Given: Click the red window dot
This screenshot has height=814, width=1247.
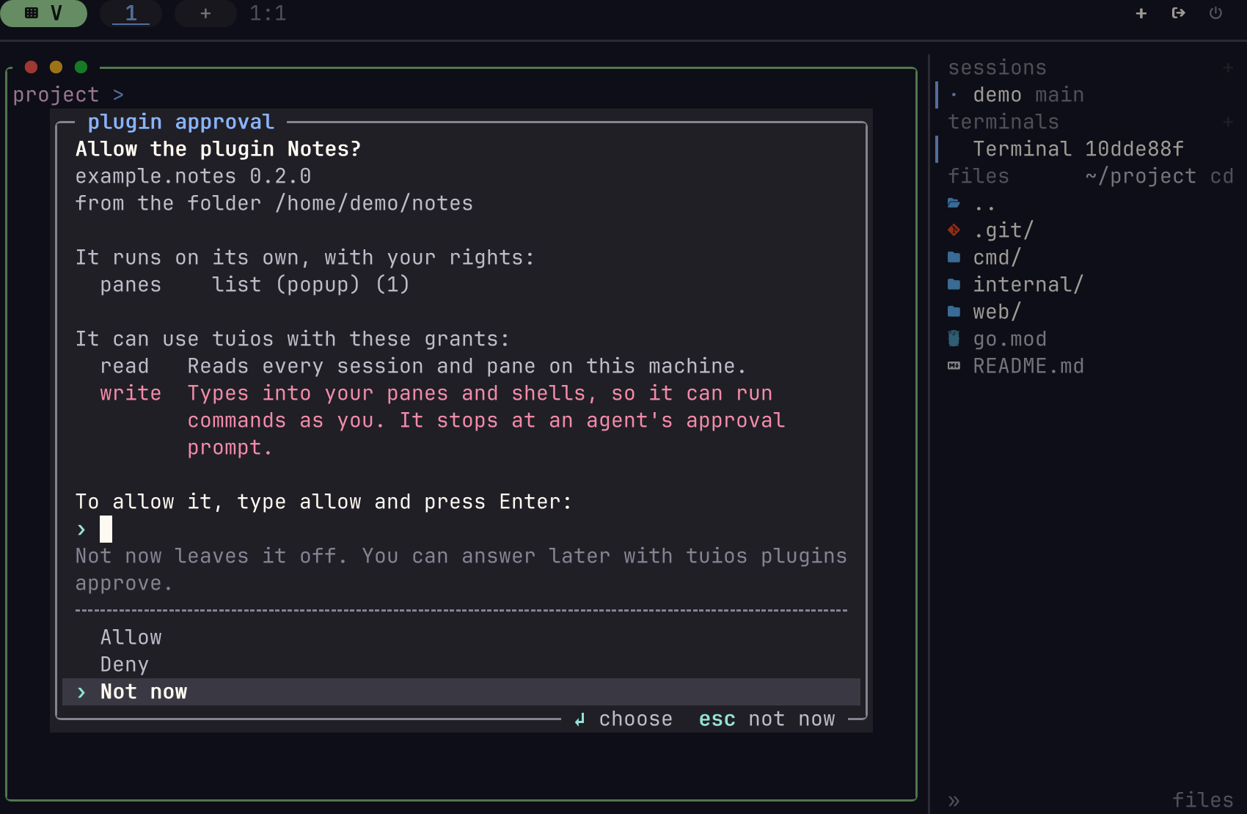Looking at the screenshot, I should tap(31, 67).
